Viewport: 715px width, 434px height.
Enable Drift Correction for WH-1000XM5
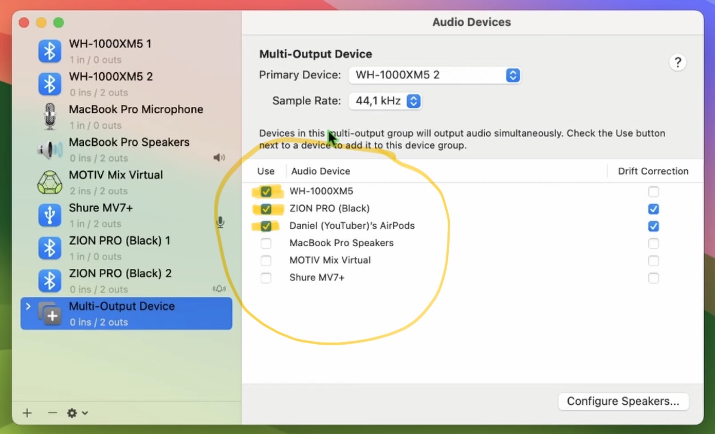[653, 192]
